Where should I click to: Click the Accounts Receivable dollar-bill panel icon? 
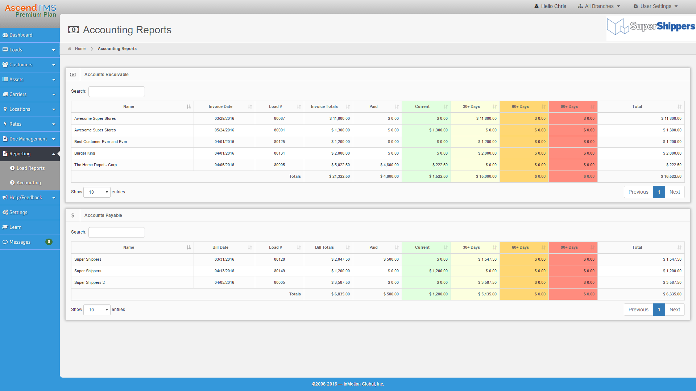pos(73,74)
